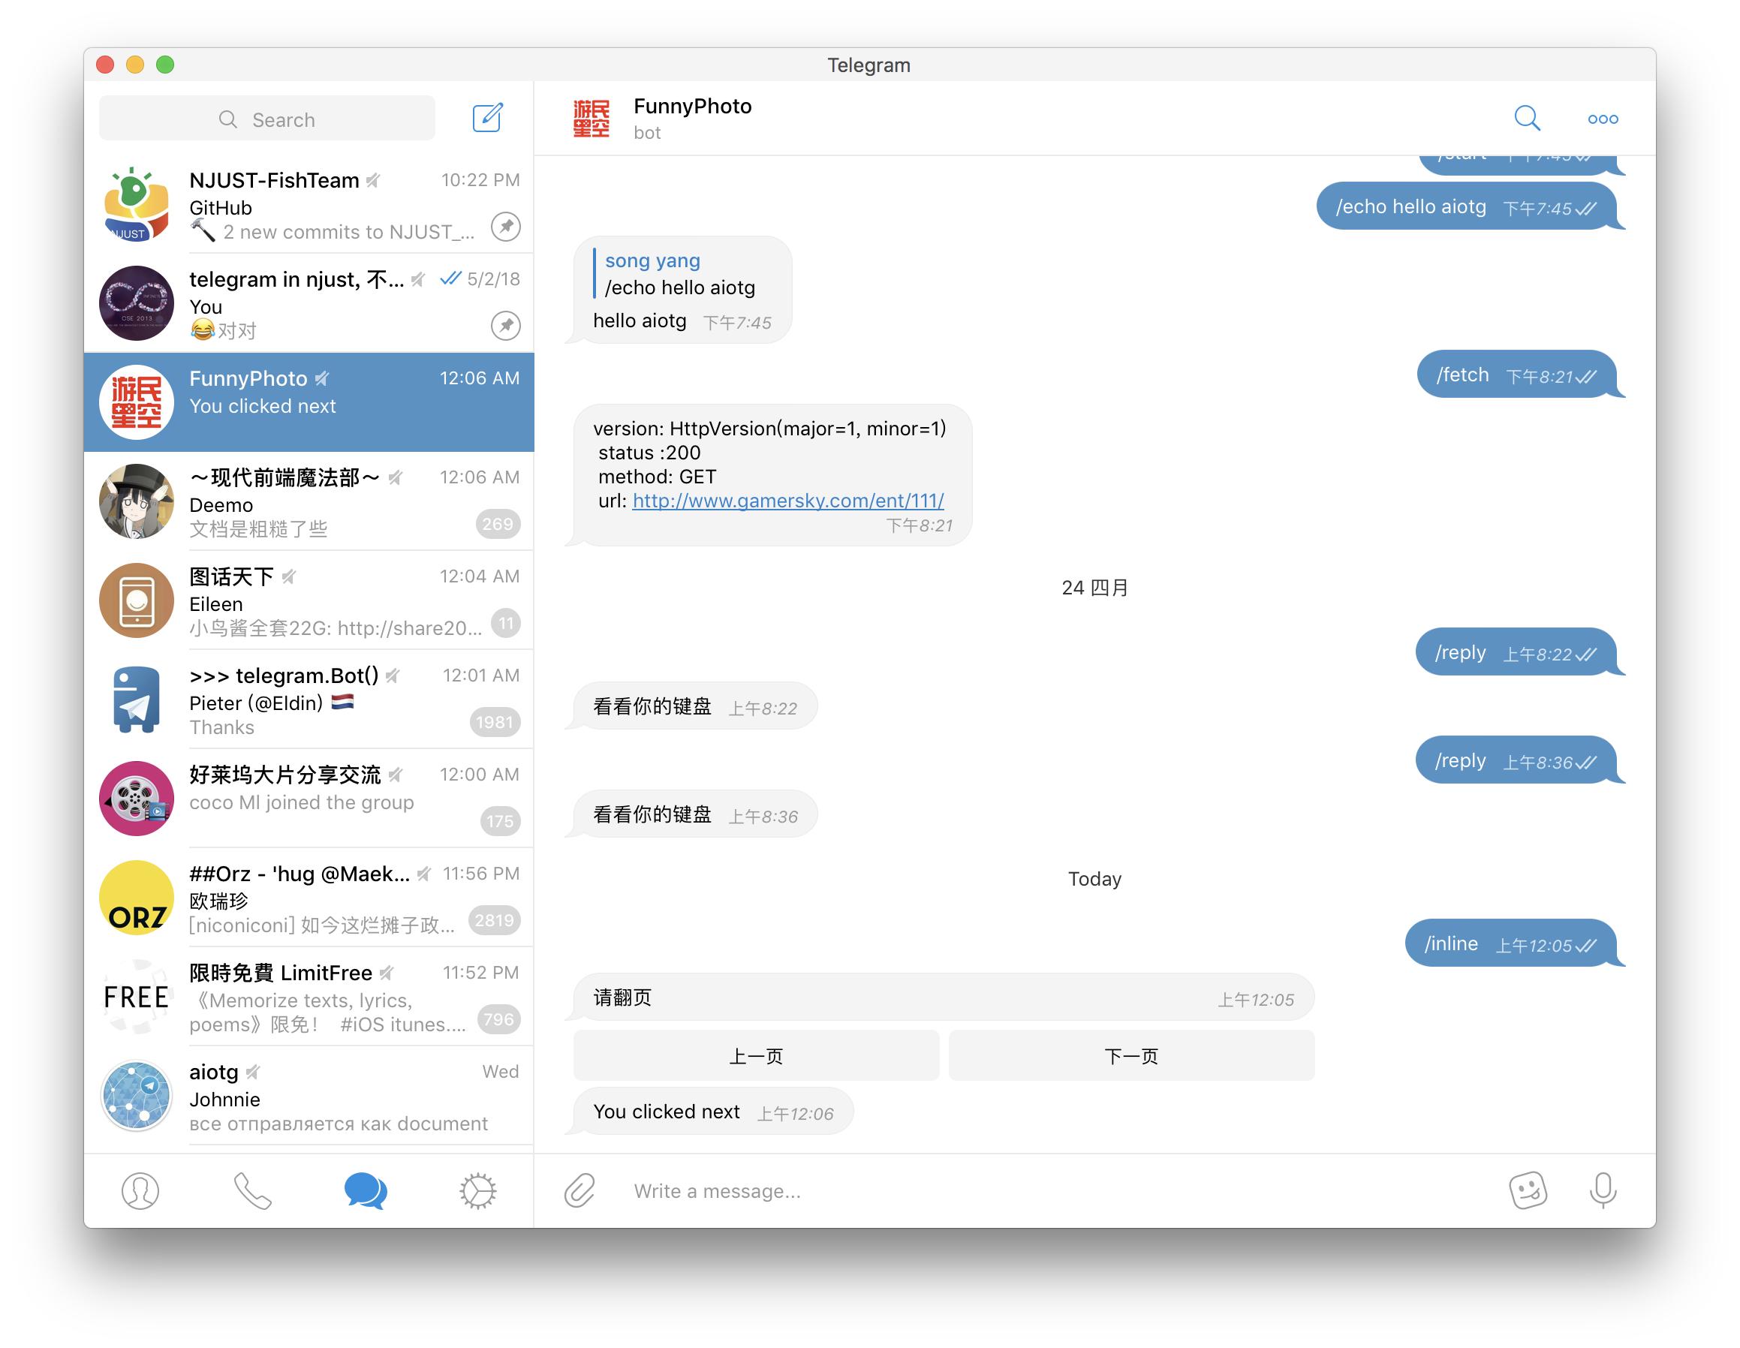Select the contacts tab icon
This screenshot has width=1740, height=1348.
[138, 1188]
